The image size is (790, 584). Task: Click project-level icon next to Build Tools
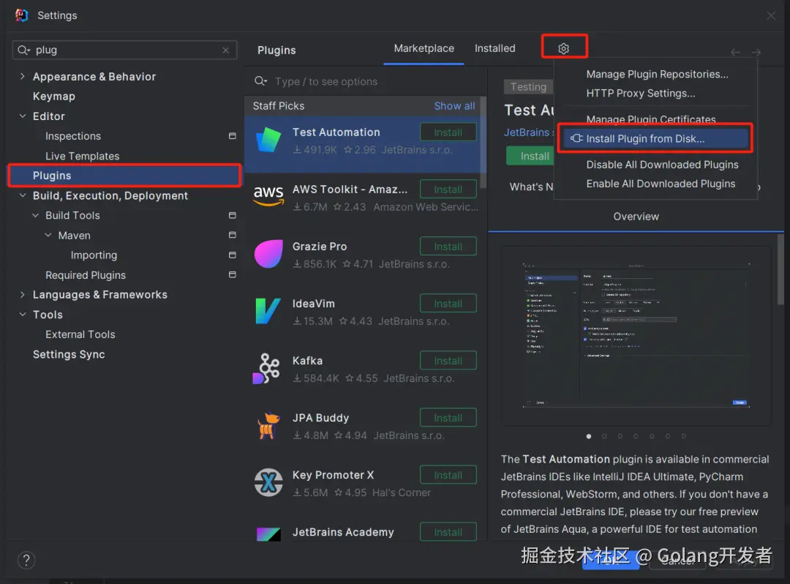point(233,215)
